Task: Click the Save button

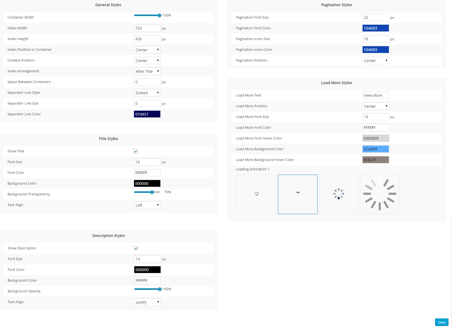Action: pos(442,322)
